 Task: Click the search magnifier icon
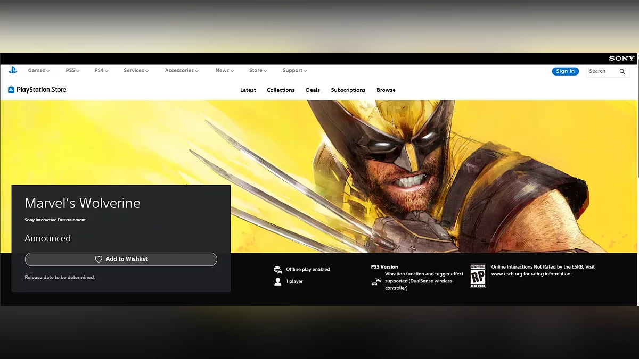622,71
